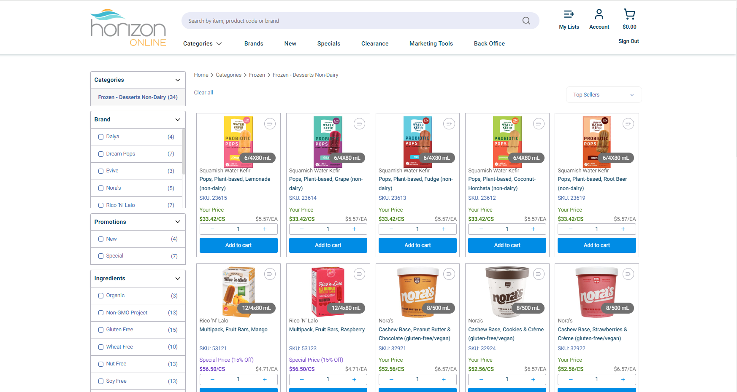Increase quantity of Nora's Cookies & Crème
The height and width of the screenshot is (392, 737).
point(533,379)
